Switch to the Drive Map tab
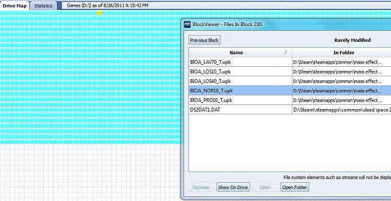 15,6
